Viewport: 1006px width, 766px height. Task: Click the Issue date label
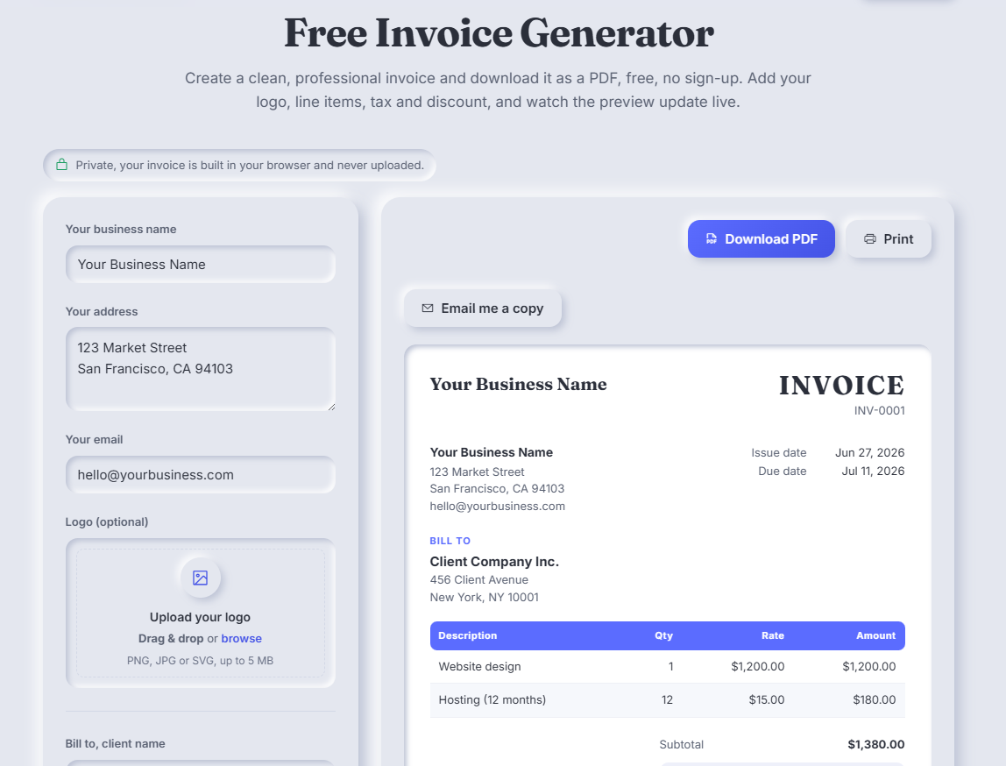click(x=778, y=452)
